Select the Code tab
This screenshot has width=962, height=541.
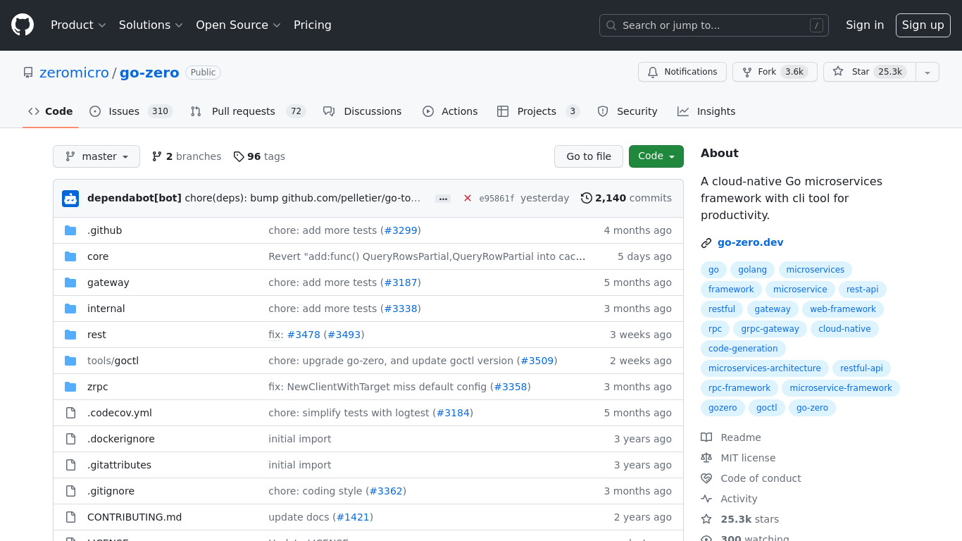click(x=51, y=111)
